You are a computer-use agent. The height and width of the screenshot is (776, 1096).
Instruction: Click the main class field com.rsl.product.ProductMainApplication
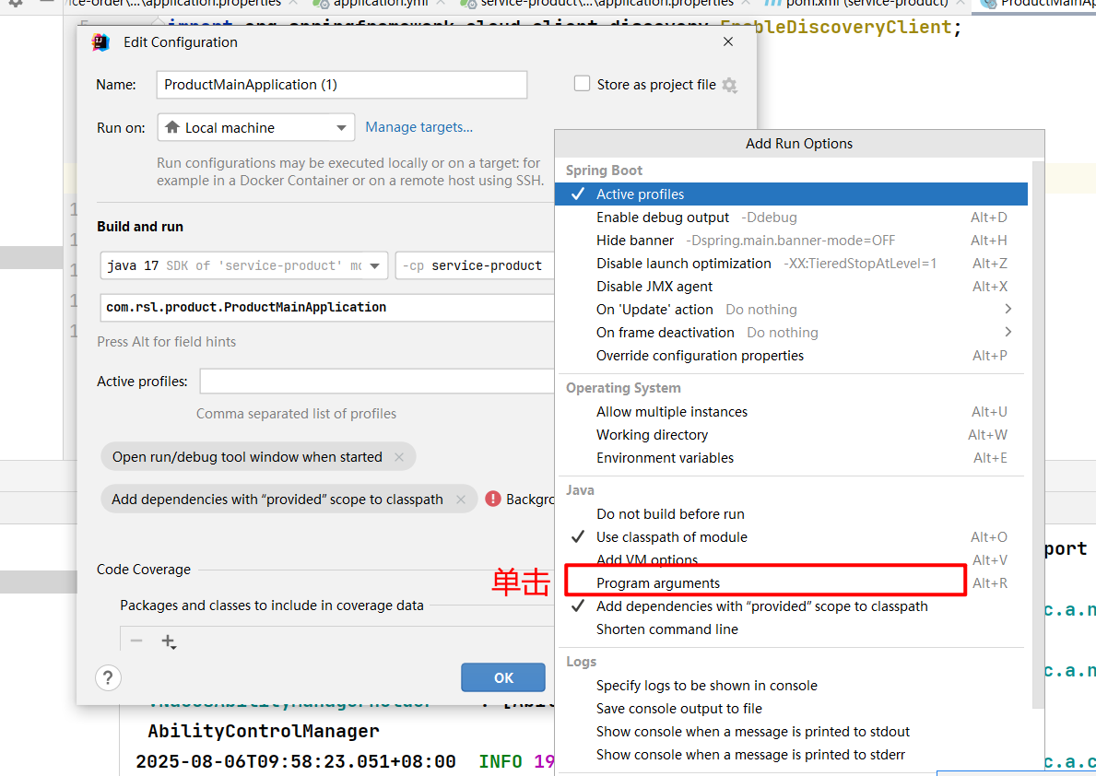[x=327, y=308]
